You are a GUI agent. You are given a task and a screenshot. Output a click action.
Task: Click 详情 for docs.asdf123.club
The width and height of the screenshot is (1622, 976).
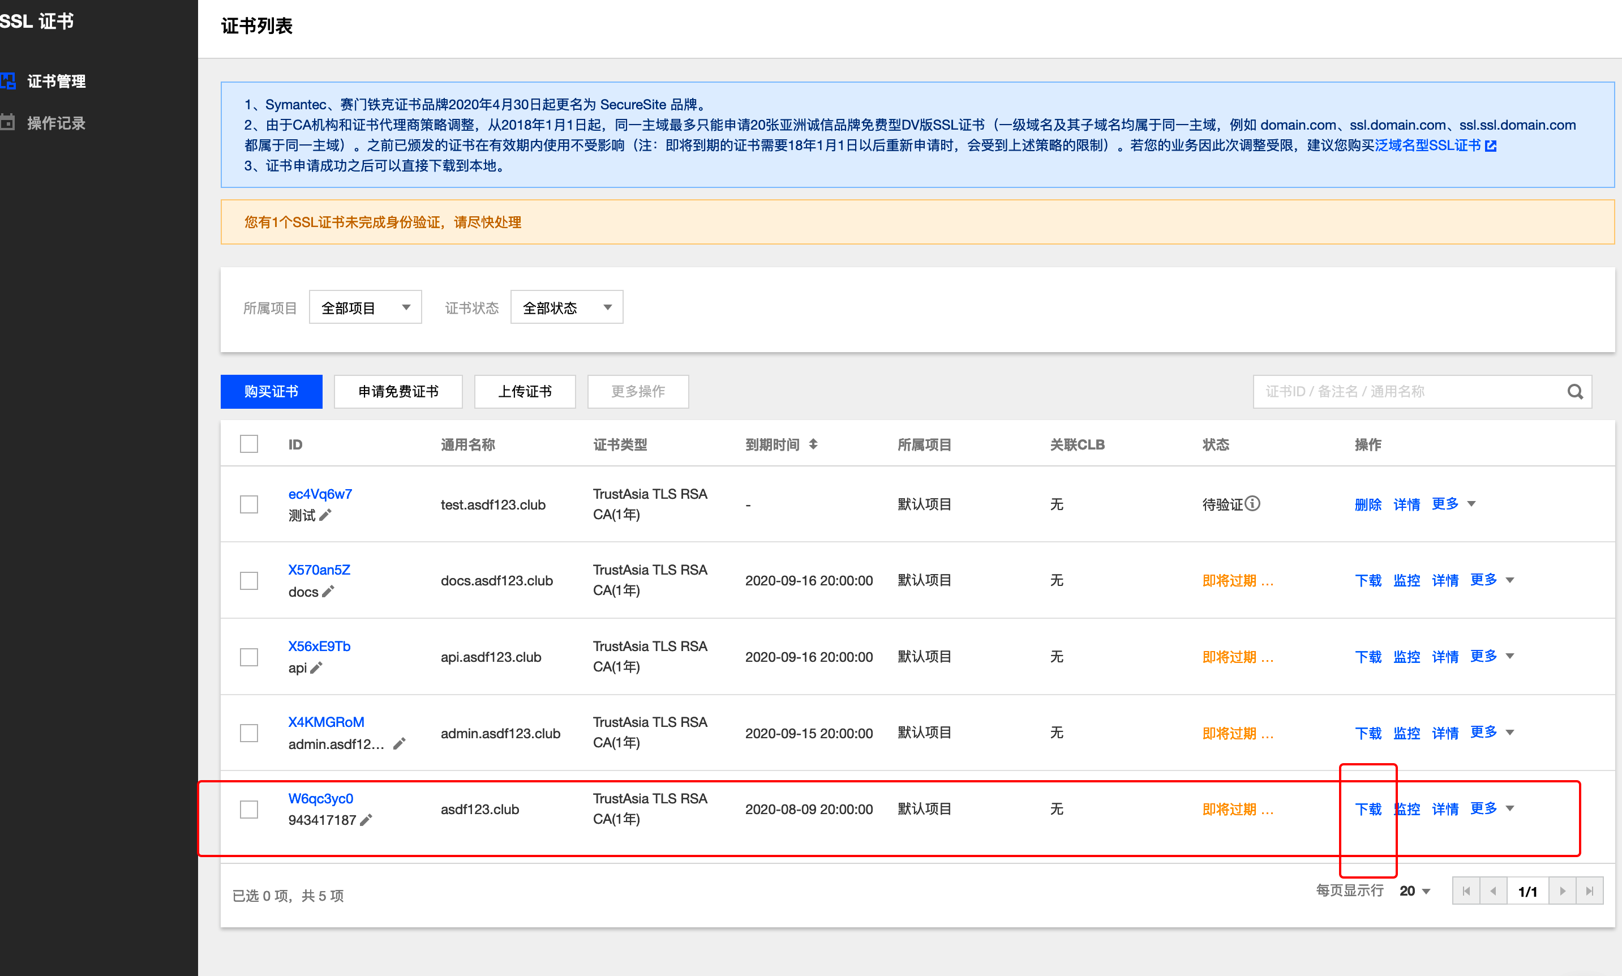1445,581
